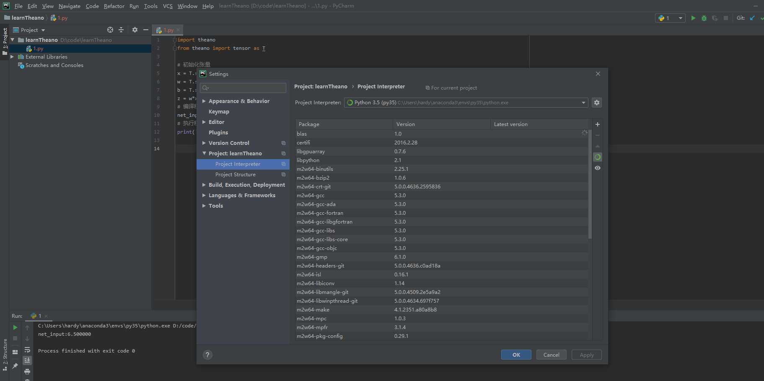Sort by Version column header
This screenshot has width=764, height=381.
click(441, 124)
